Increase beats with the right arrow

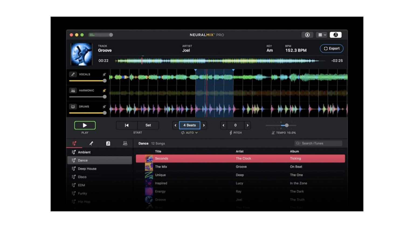[204, 125]
